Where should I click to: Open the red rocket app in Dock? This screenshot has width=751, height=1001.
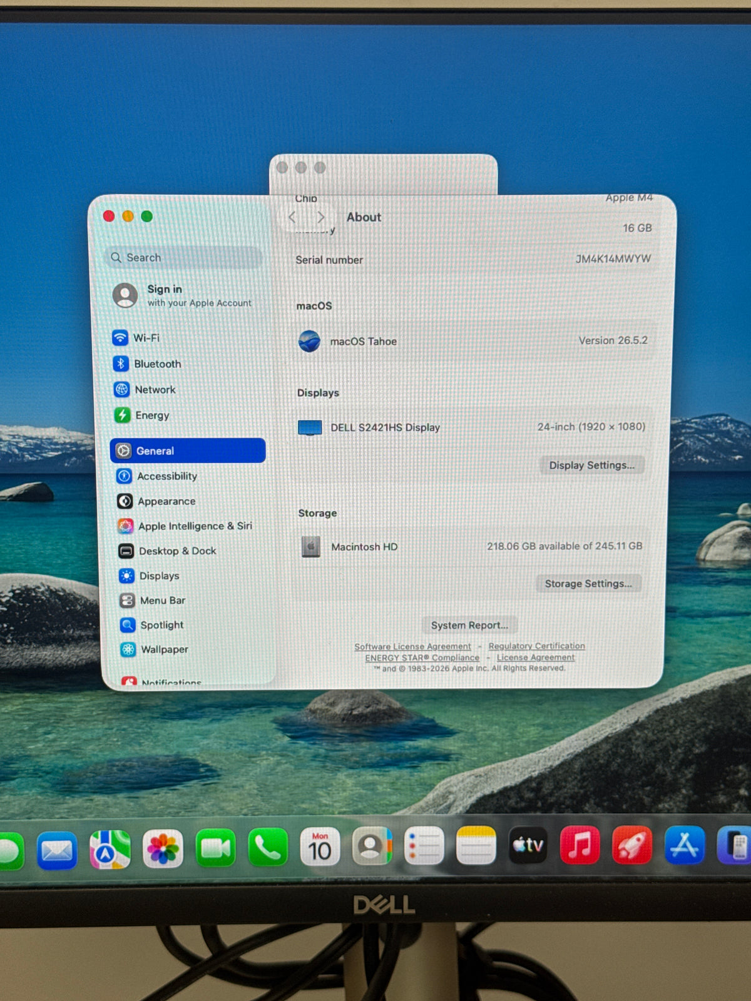pos(632,845)
